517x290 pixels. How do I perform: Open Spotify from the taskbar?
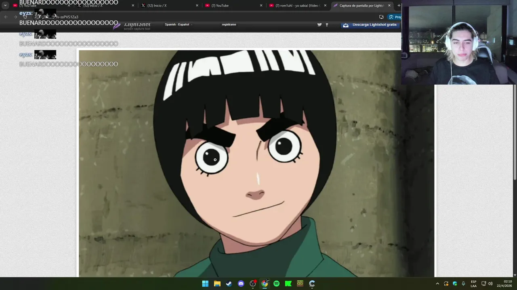pyautogui.click(x=276, y=284)
